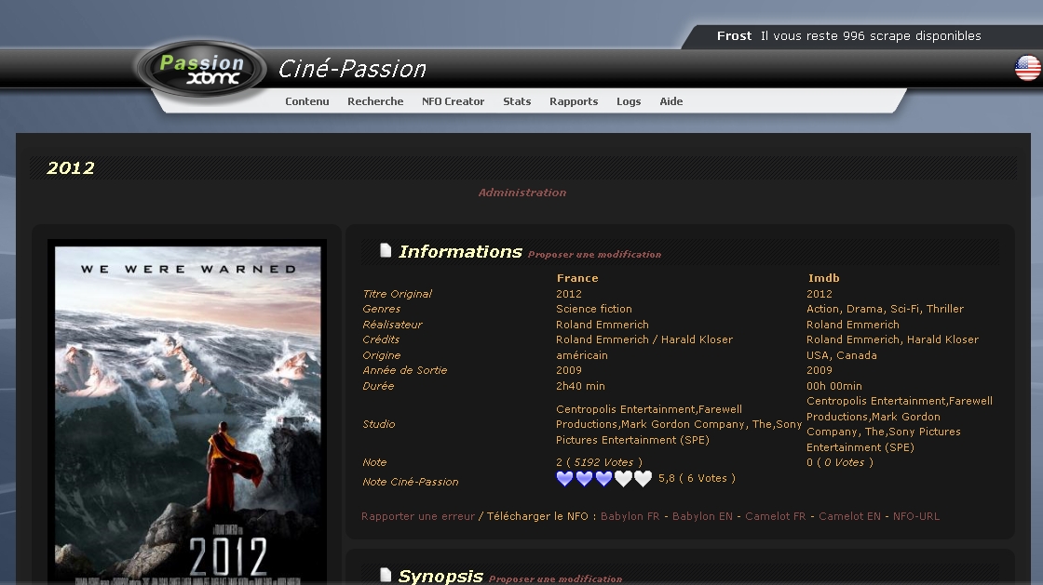This screenshot has height=585, width=1043.
Task: Click the 'Genres' row label
Action: (381, 309)
